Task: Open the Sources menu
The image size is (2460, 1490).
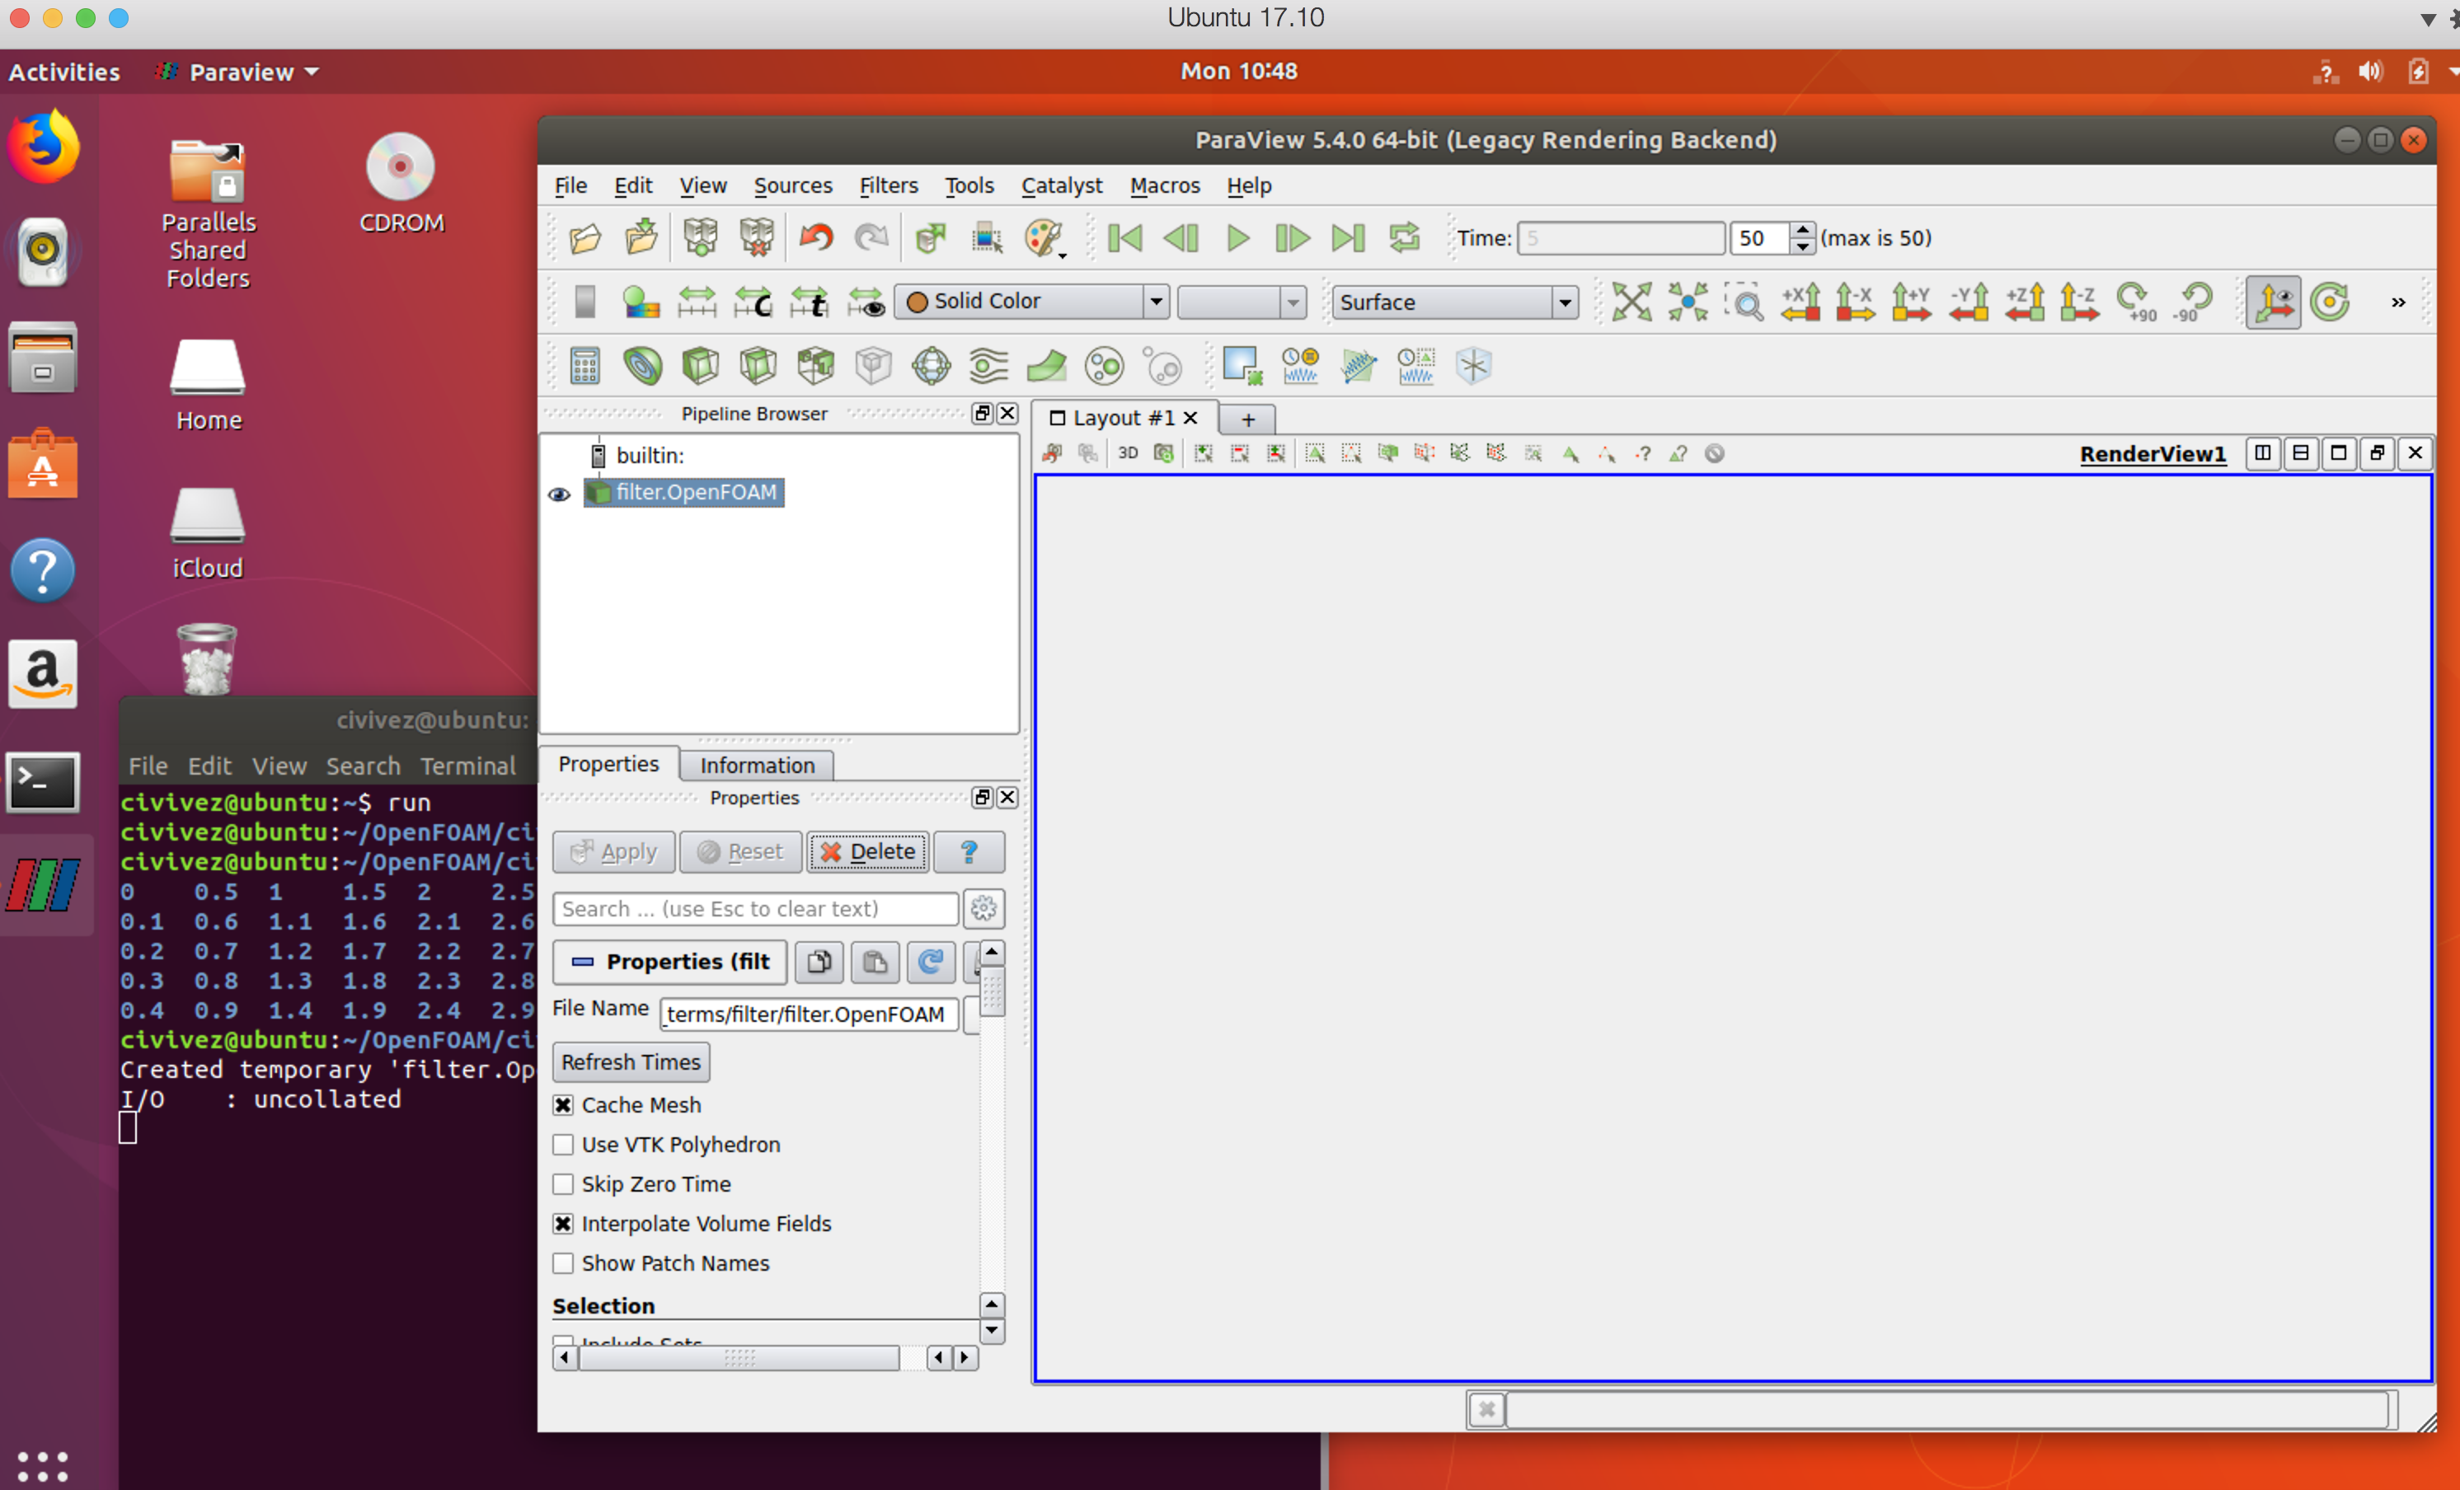Action: [793, 185]
